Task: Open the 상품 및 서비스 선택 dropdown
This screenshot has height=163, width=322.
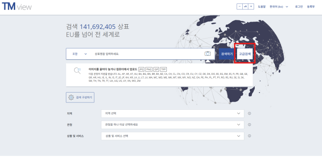Action: [172, 136]
